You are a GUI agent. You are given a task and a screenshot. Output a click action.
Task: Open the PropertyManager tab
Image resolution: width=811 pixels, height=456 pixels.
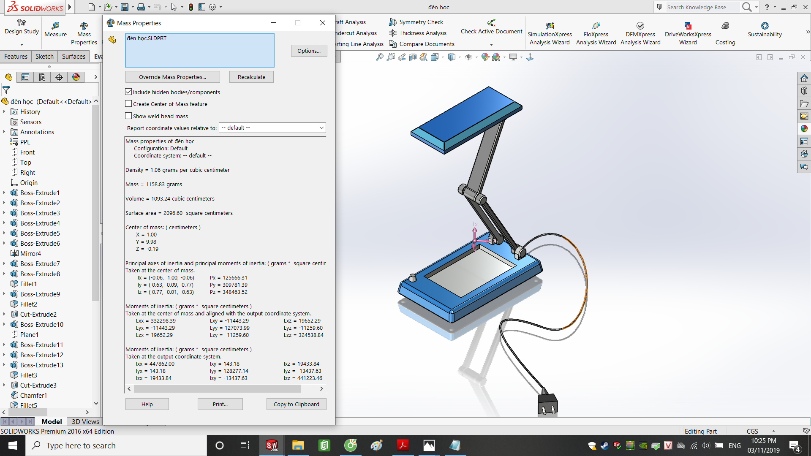coord(25,77)
